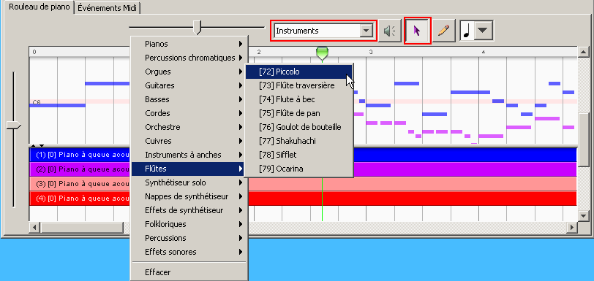Screen dimensions: 594x281
Task: Click the horizontal zoom slider thumb
Action: pyautogui.click(x=197, y=28)
